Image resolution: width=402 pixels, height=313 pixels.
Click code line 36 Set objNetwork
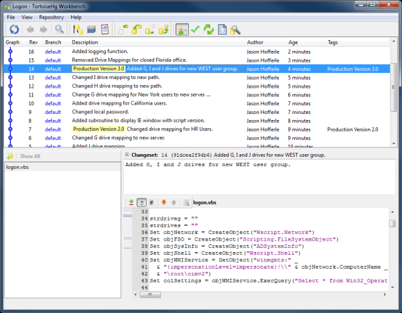(x=232, y=233)
